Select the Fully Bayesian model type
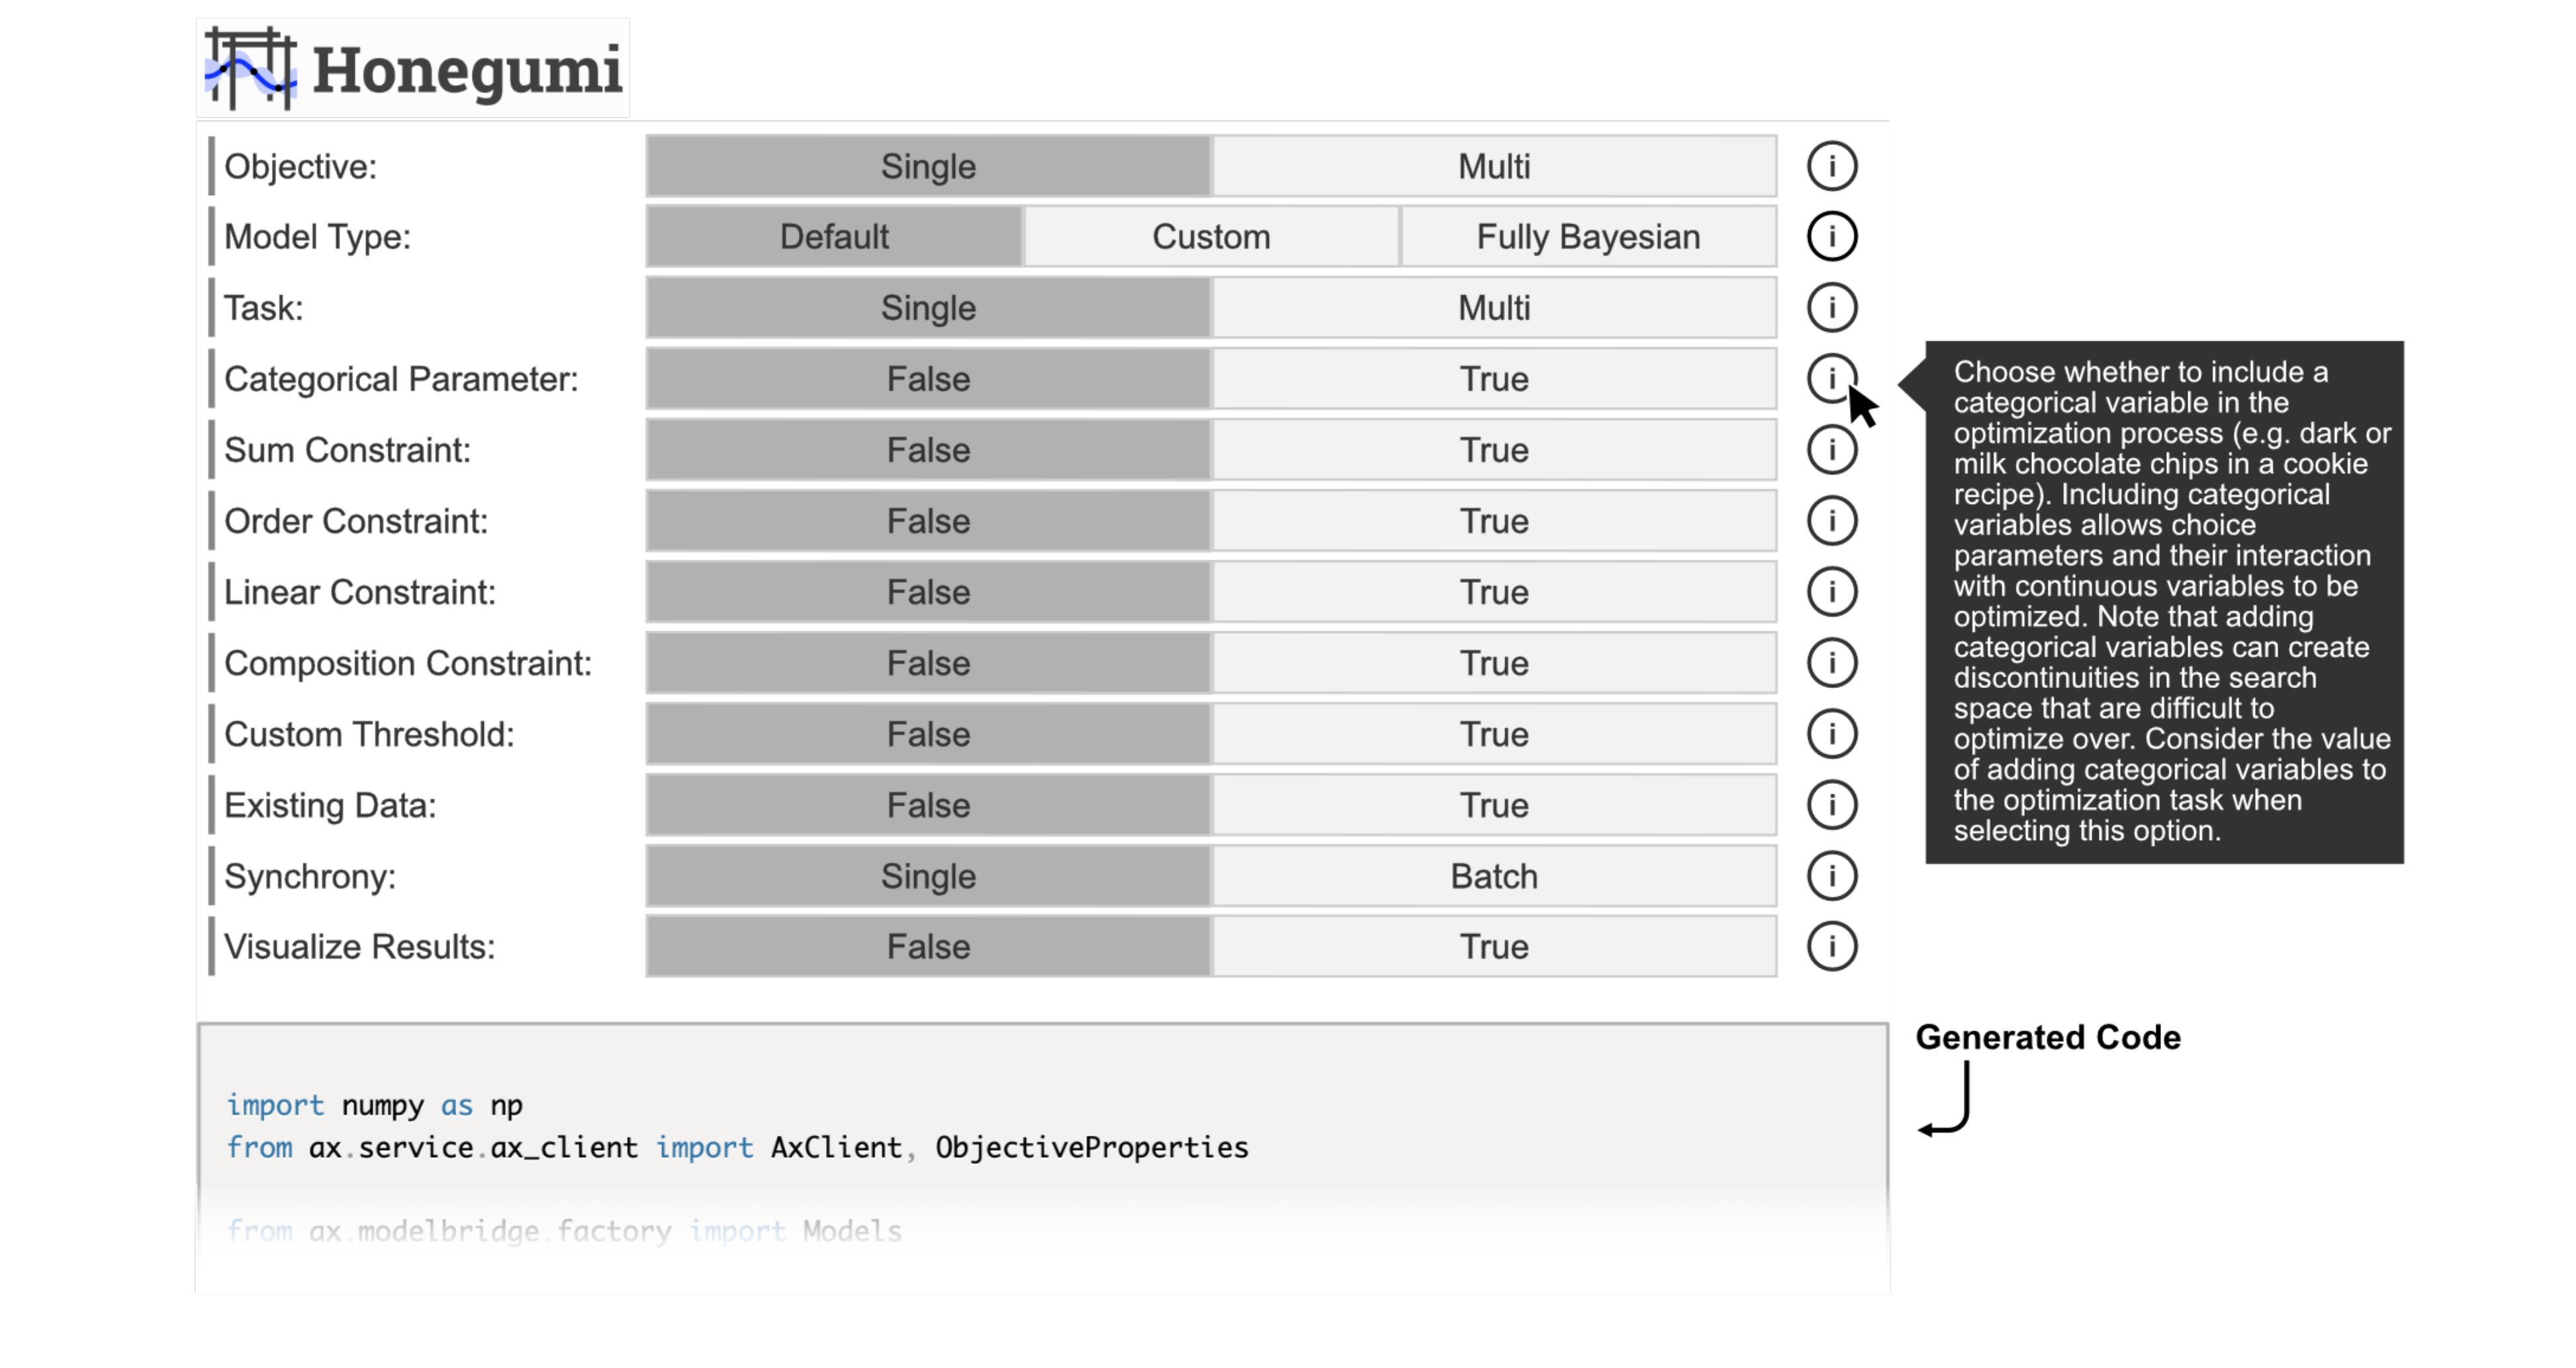 click(1588, 237)
